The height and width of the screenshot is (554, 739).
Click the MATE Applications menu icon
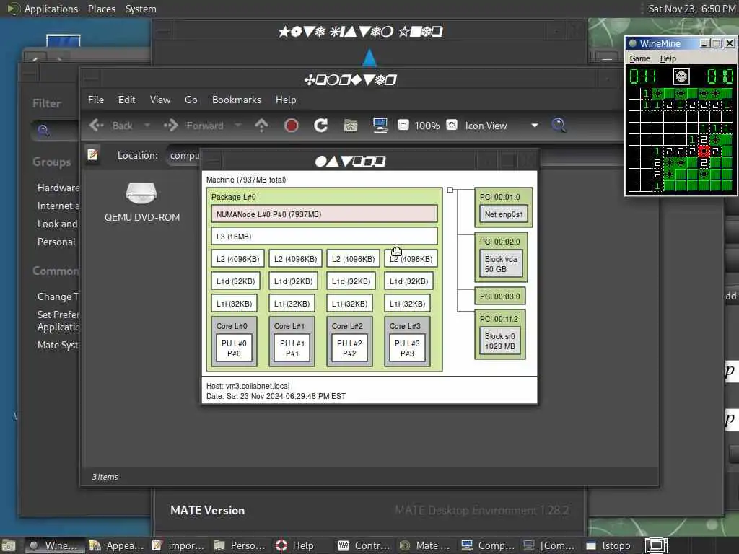(x=13, y=9)
